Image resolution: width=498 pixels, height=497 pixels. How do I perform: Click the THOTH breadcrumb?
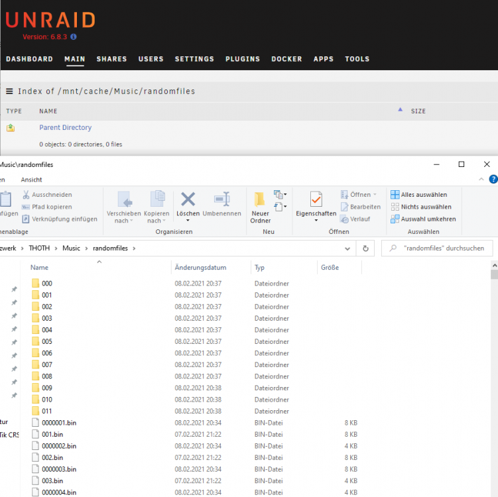click(39, 248)
